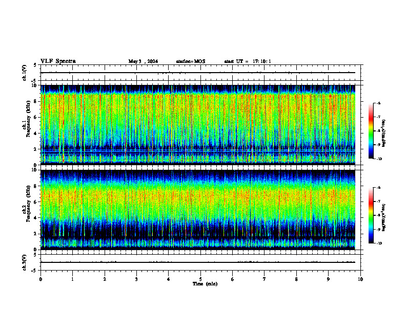
Task: Click the ch.1 voltage waveform trace panel
Action: 200,73
